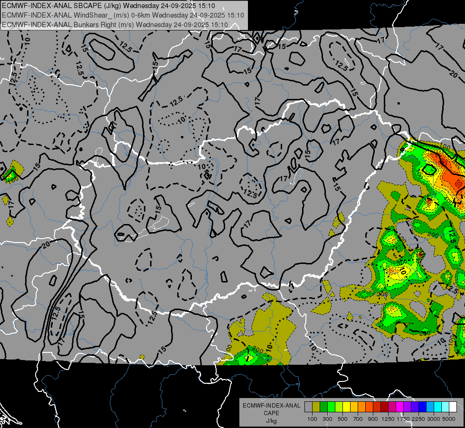This screenshot has width=465, height=428.
Task: Click the white swatch in the CAPE legend
Action: click(x=453, y=407)
